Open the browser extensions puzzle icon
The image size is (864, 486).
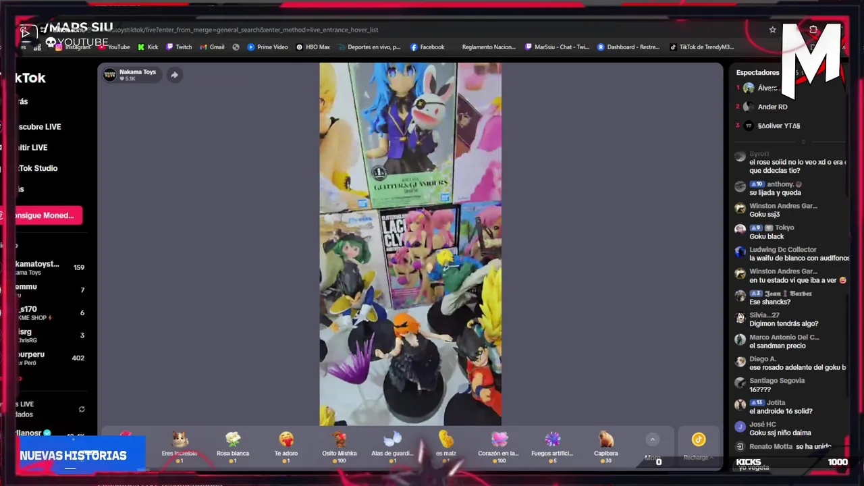(x=813, y=30)
